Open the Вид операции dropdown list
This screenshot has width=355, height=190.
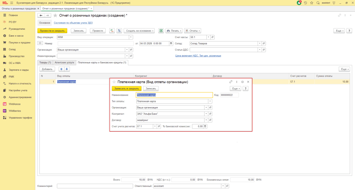(x=131, y=37)
